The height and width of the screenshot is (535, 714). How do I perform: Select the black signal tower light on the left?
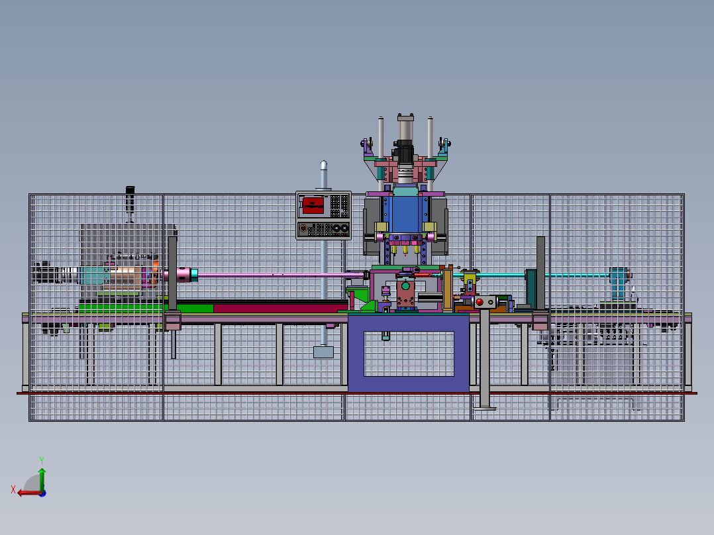(130, 200)
